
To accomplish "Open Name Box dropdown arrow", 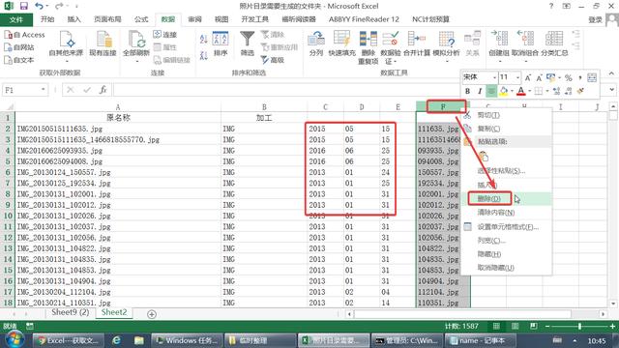I will (x=43, y=90).
